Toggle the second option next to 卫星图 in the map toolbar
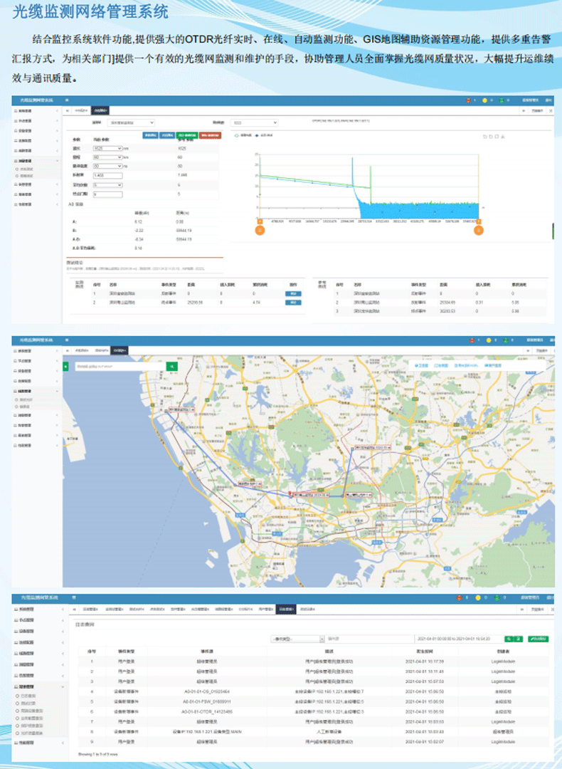The image size is (562, 769). click(x=441, y=366)
